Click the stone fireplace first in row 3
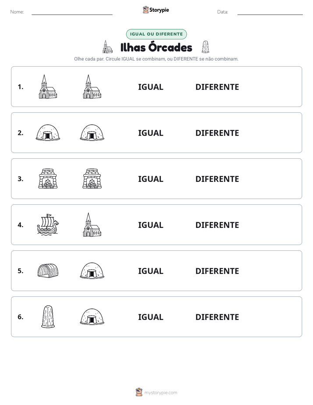Image resolution: width=313 pixels, height=405 pixels. [48, 178]
